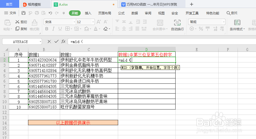256x139 pixels.
Task: Activate the Format Painter 格式刷
Action: tap(34, 25)
